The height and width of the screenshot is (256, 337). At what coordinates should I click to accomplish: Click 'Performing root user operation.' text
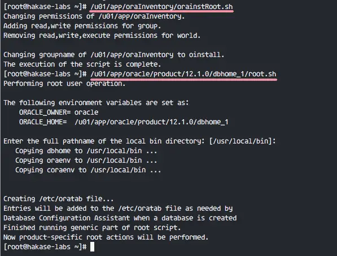[64, 84]
